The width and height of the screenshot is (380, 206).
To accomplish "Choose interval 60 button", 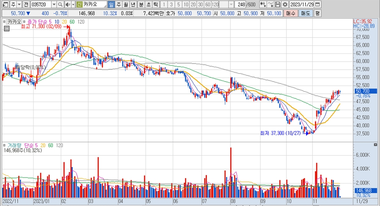I will (x=207, y=4).
